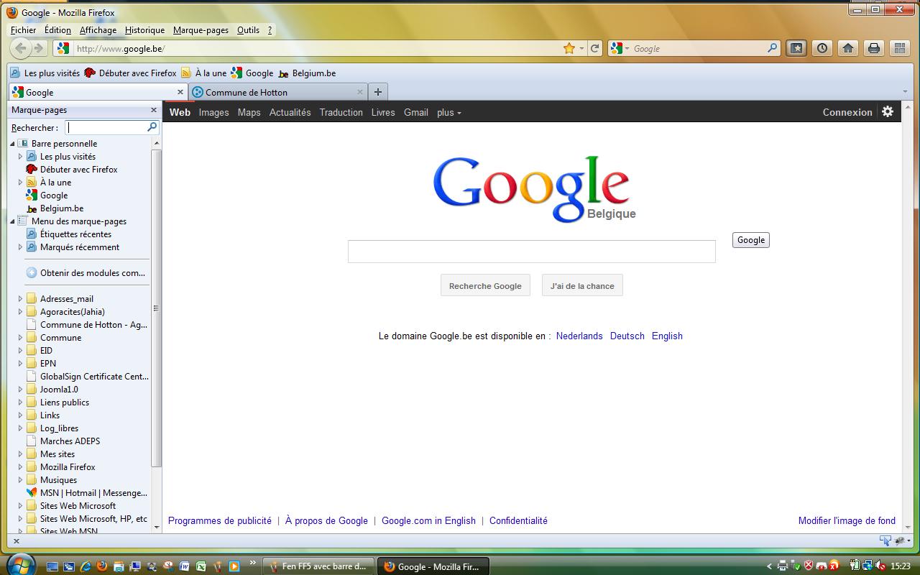Open Google options gear icon
The image size is (920, 575).
[888, 111]
